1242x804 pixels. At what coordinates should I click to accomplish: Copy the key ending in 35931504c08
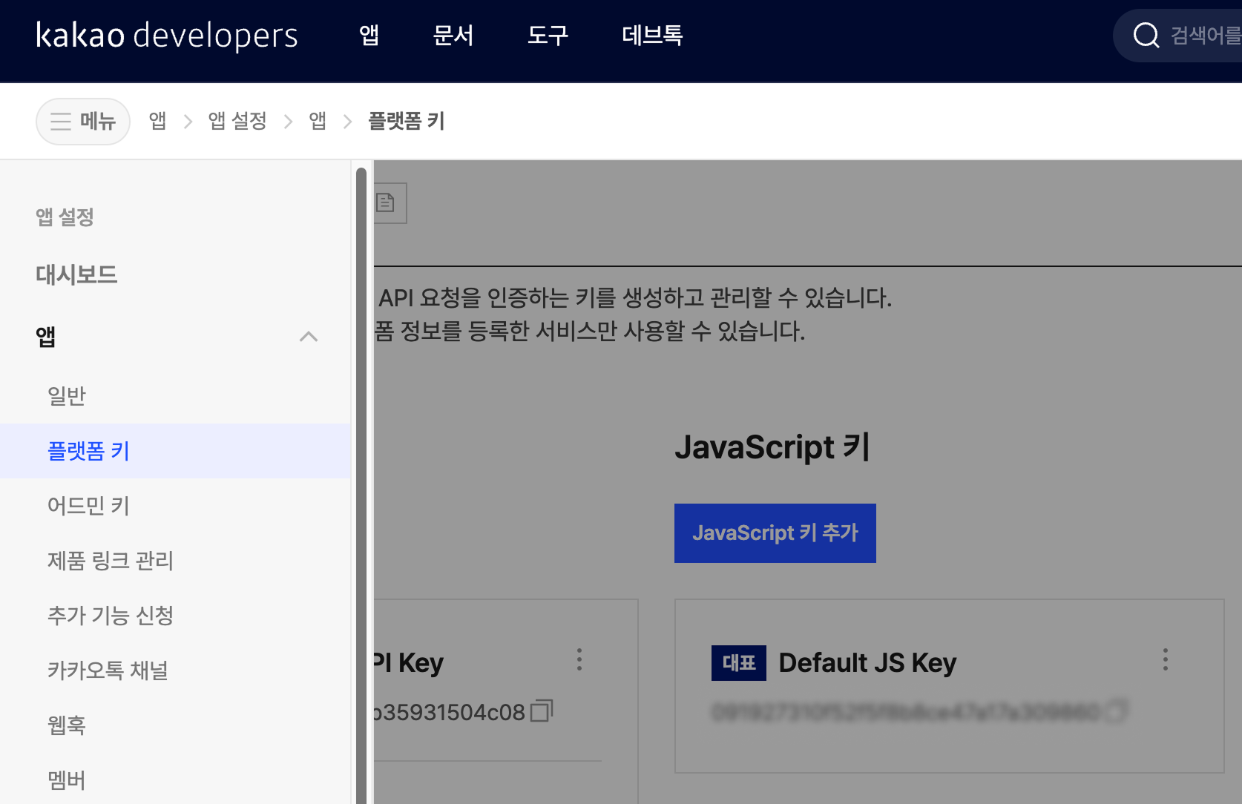point(542,711)
